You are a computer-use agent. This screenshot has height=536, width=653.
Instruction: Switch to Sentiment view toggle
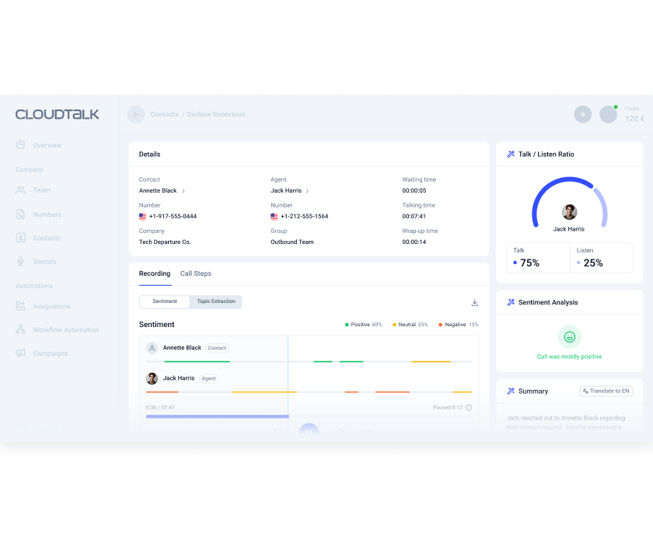coord(165,301)
